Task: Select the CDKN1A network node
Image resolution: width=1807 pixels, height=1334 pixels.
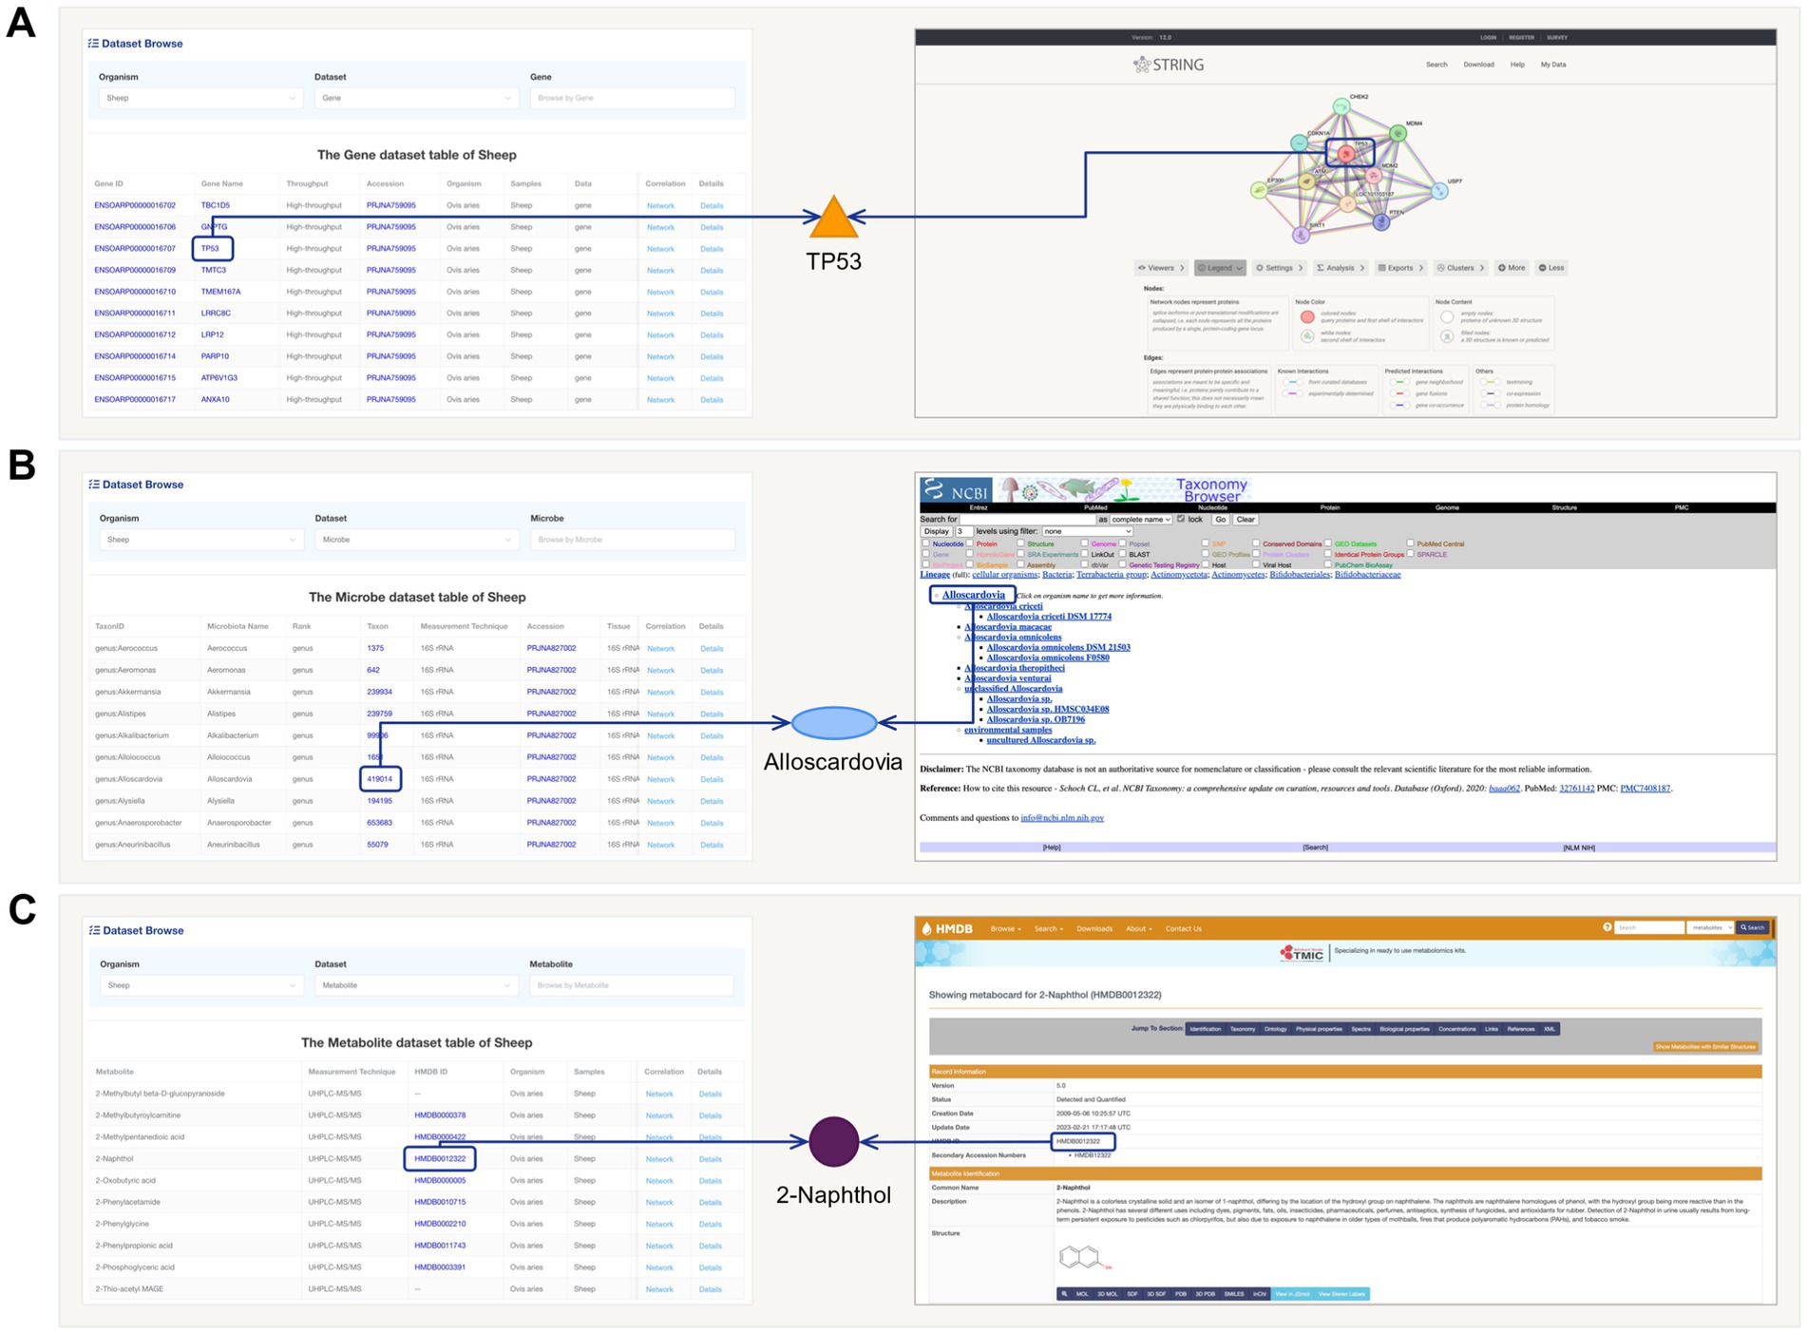Action: pyautogui.click(x=1299, y=143)
